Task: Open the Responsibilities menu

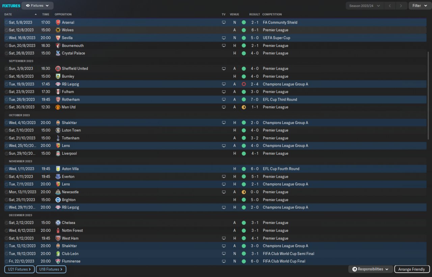Action: click(x=371, y=269)
